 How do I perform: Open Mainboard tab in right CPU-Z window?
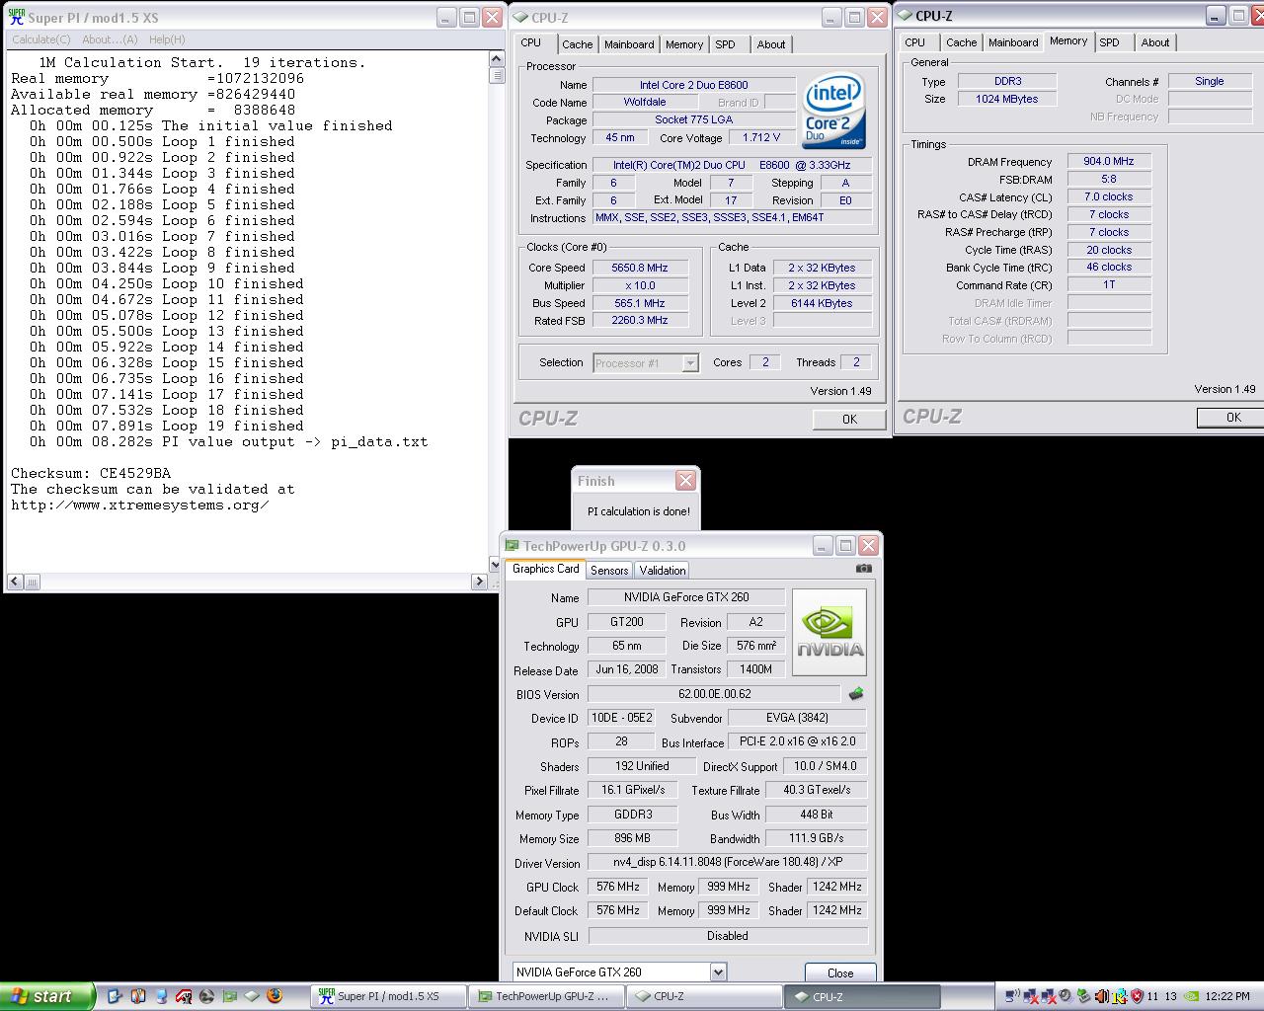pyautogui.click(x=1013, y=42)
